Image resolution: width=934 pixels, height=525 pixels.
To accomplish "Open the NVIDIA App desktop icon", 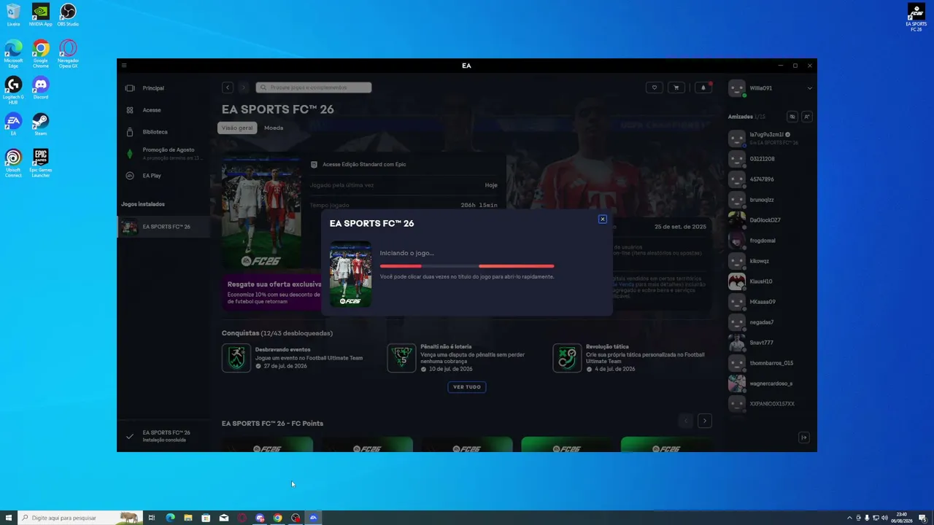I will tap(41, 15).
